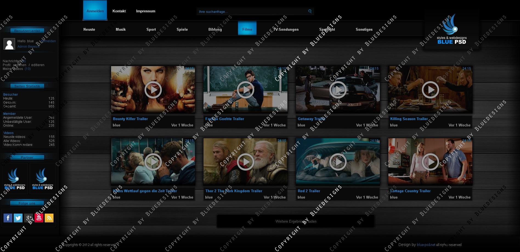This screenshot has height=252, width=520.
Task: Open the RSS feed icon
Action: (49, 218)
